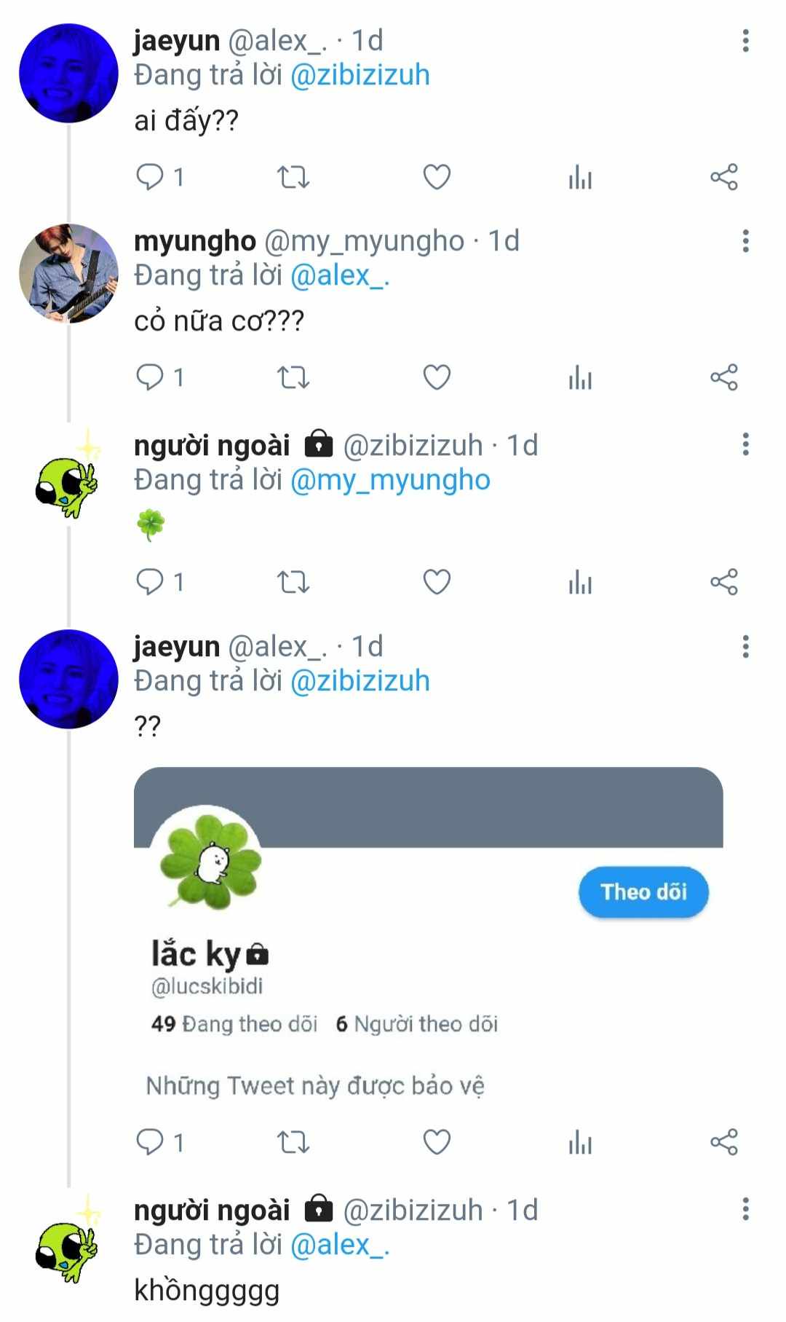View analytics of jaeyun's profile screenshot tweet
The height and width of the screenshot is (1322, 786).
click(580, 1142)
